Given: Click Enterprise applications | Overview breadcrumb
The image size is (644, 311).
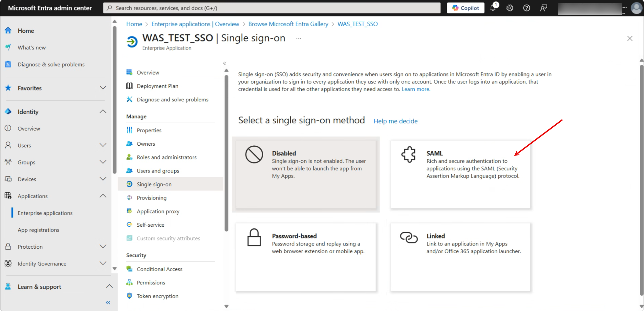Looking at the screenshot, I should pos(195,24).
